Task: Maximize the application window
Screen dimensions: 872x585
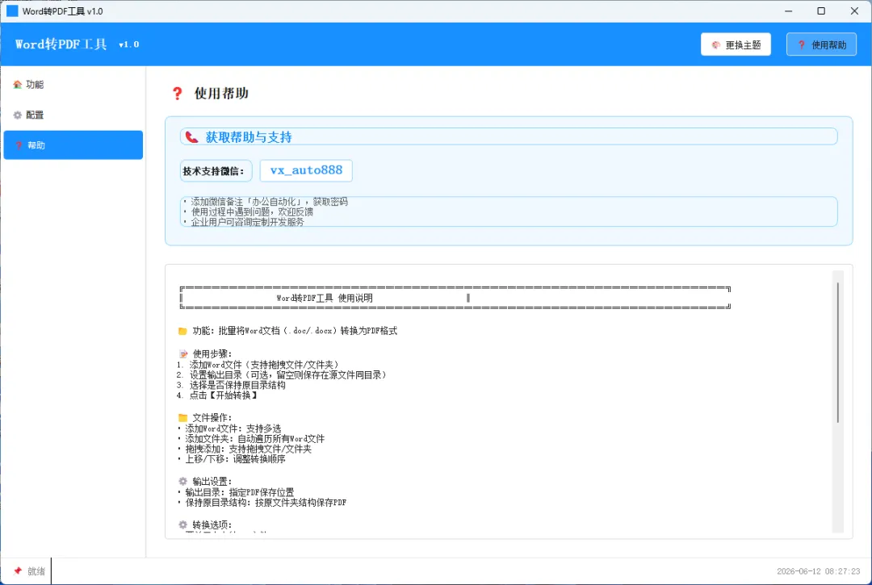Action: tap(821, 11)
